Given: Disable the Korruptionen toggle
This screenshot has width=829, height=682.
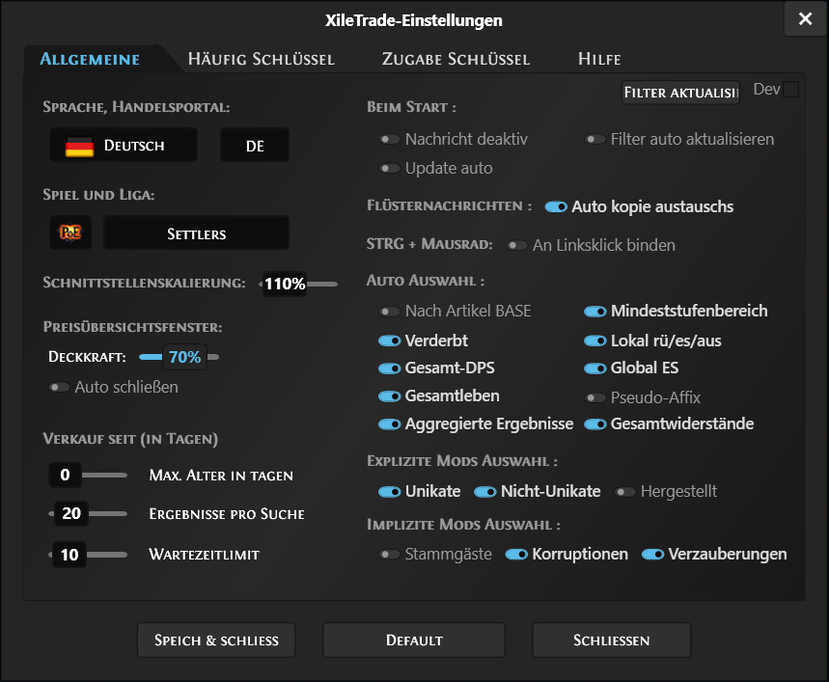Looking at the screenshot, I should tap(516, 555).
